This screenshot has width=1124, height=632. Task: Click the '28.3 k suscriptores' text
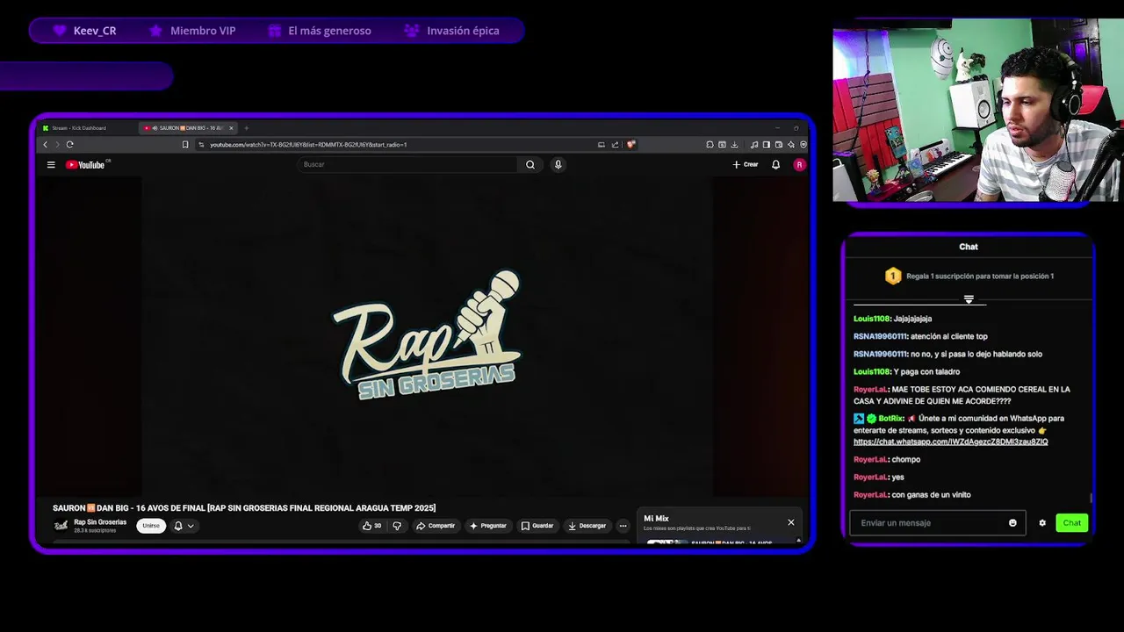point(95,531)
